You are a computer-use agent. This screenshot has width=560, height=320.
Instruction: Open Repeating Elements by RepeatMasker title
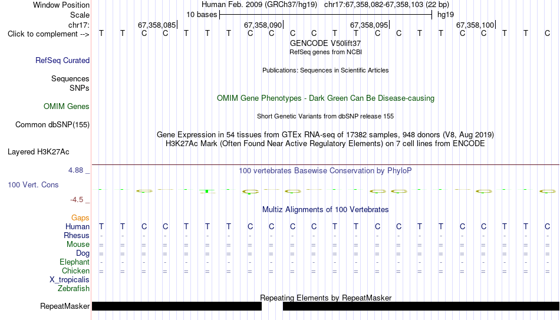325,298
